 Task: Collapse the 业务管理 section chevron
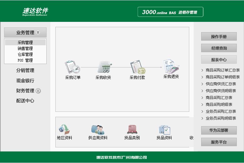click(38, 32)
